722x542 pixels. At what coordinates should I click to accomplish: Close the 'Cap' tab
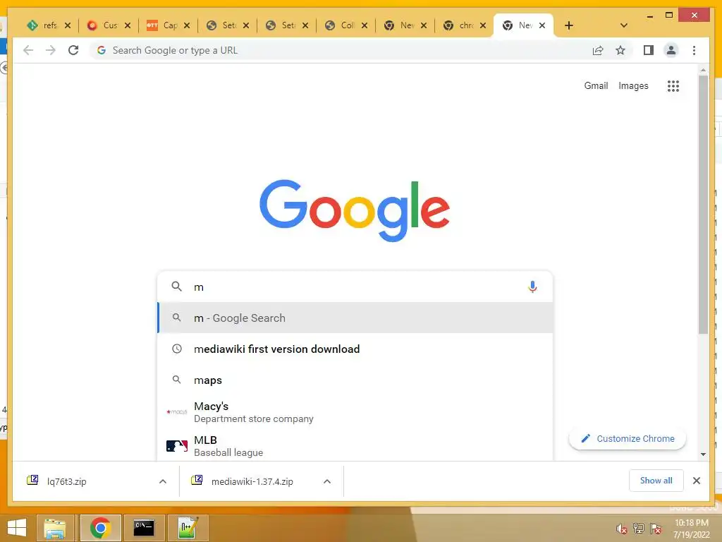coord(186,25)
